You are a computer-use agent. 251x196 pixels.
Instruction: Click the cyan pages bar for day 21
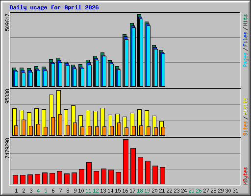click(x=163, y=70)
